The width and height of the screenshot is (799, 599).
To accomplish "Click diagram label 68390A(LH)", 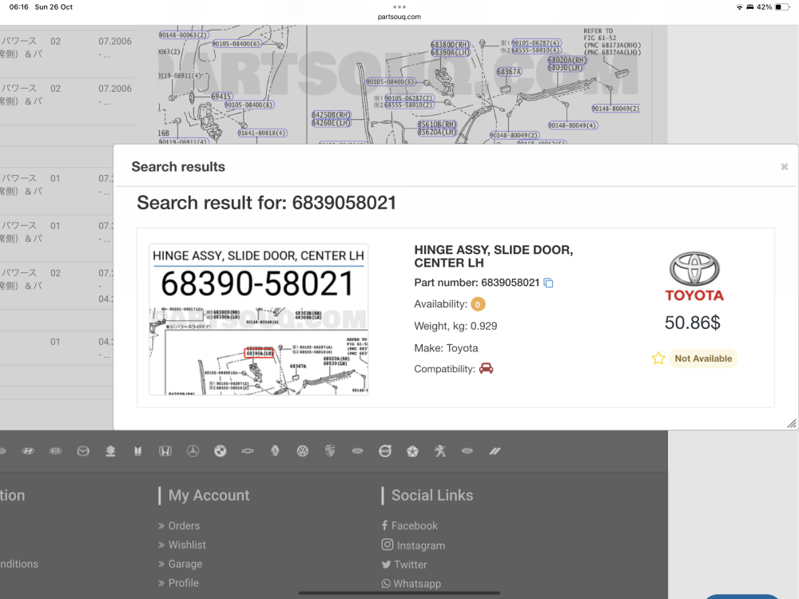I will tap(450, 53).
